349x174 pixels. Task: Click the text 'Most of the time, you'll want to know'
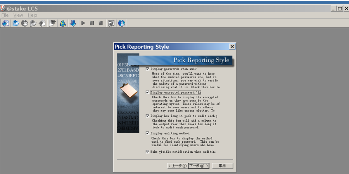tap(183, 74)
